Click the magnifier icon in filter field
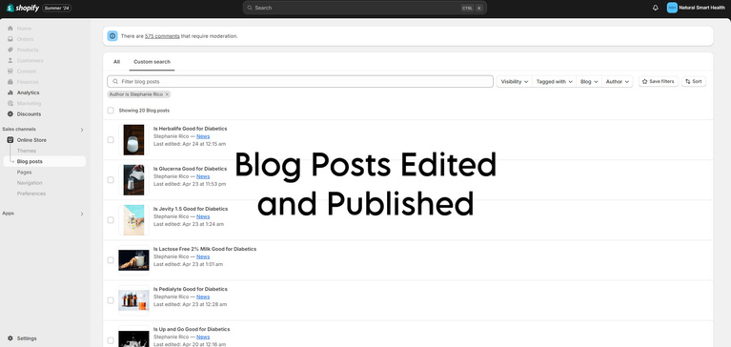The height and width of the screenshot is (347, 731). [x=115, y=82]
